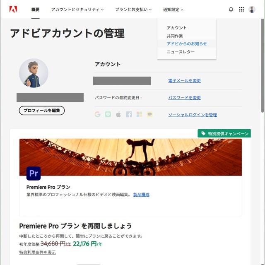265x265 pixels.
Task: Expand アカウントとセキュリティ menu
Action: [77, 10]
